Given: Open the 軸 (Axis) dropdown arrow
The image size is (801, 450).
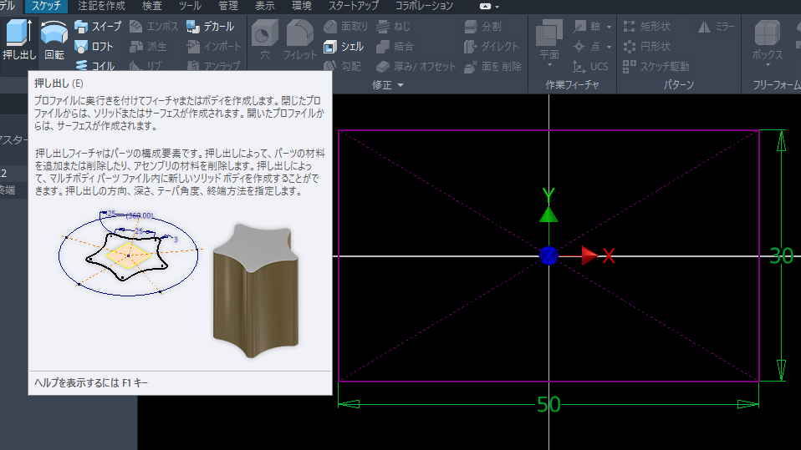Looking at the screenshot, I should coord(610,27).
